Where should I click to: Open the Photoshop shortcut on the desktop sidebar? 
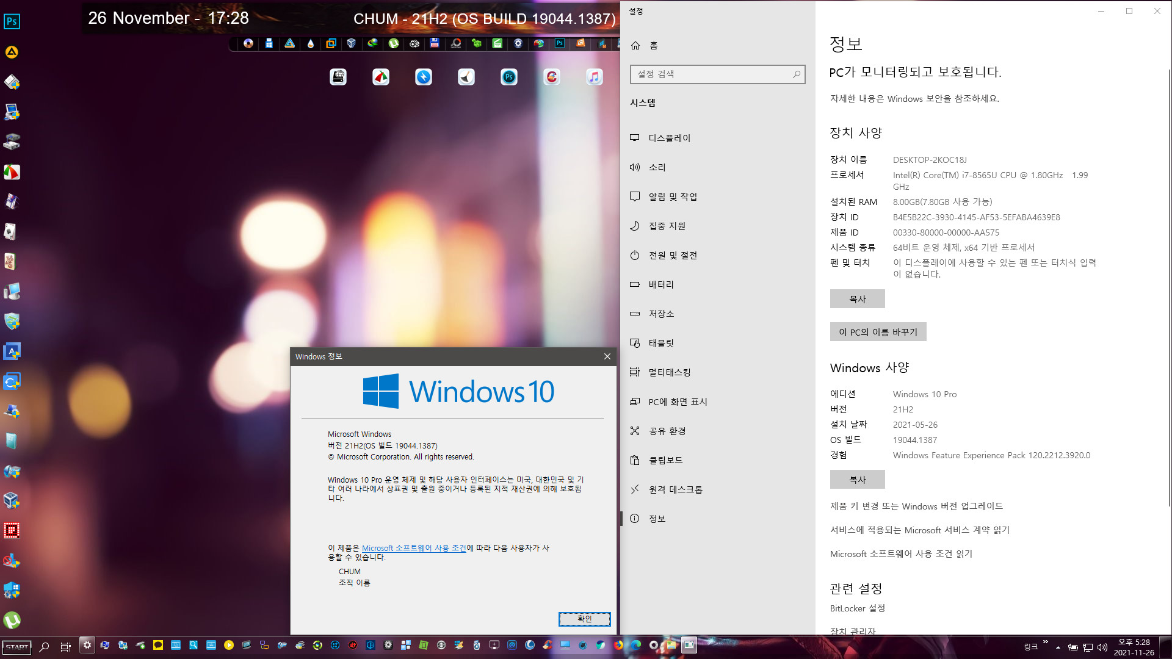tap(12, 22)
